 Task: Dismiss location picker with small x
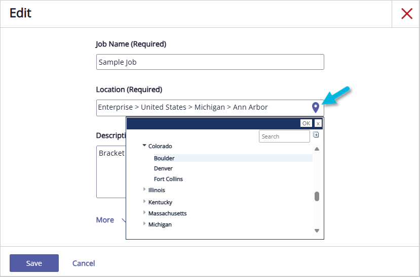318,123
